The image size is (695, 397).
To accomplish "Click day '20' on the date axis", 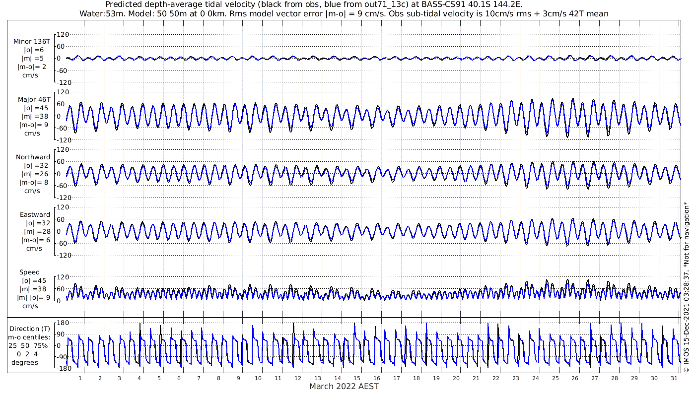I will coord(456,378).
